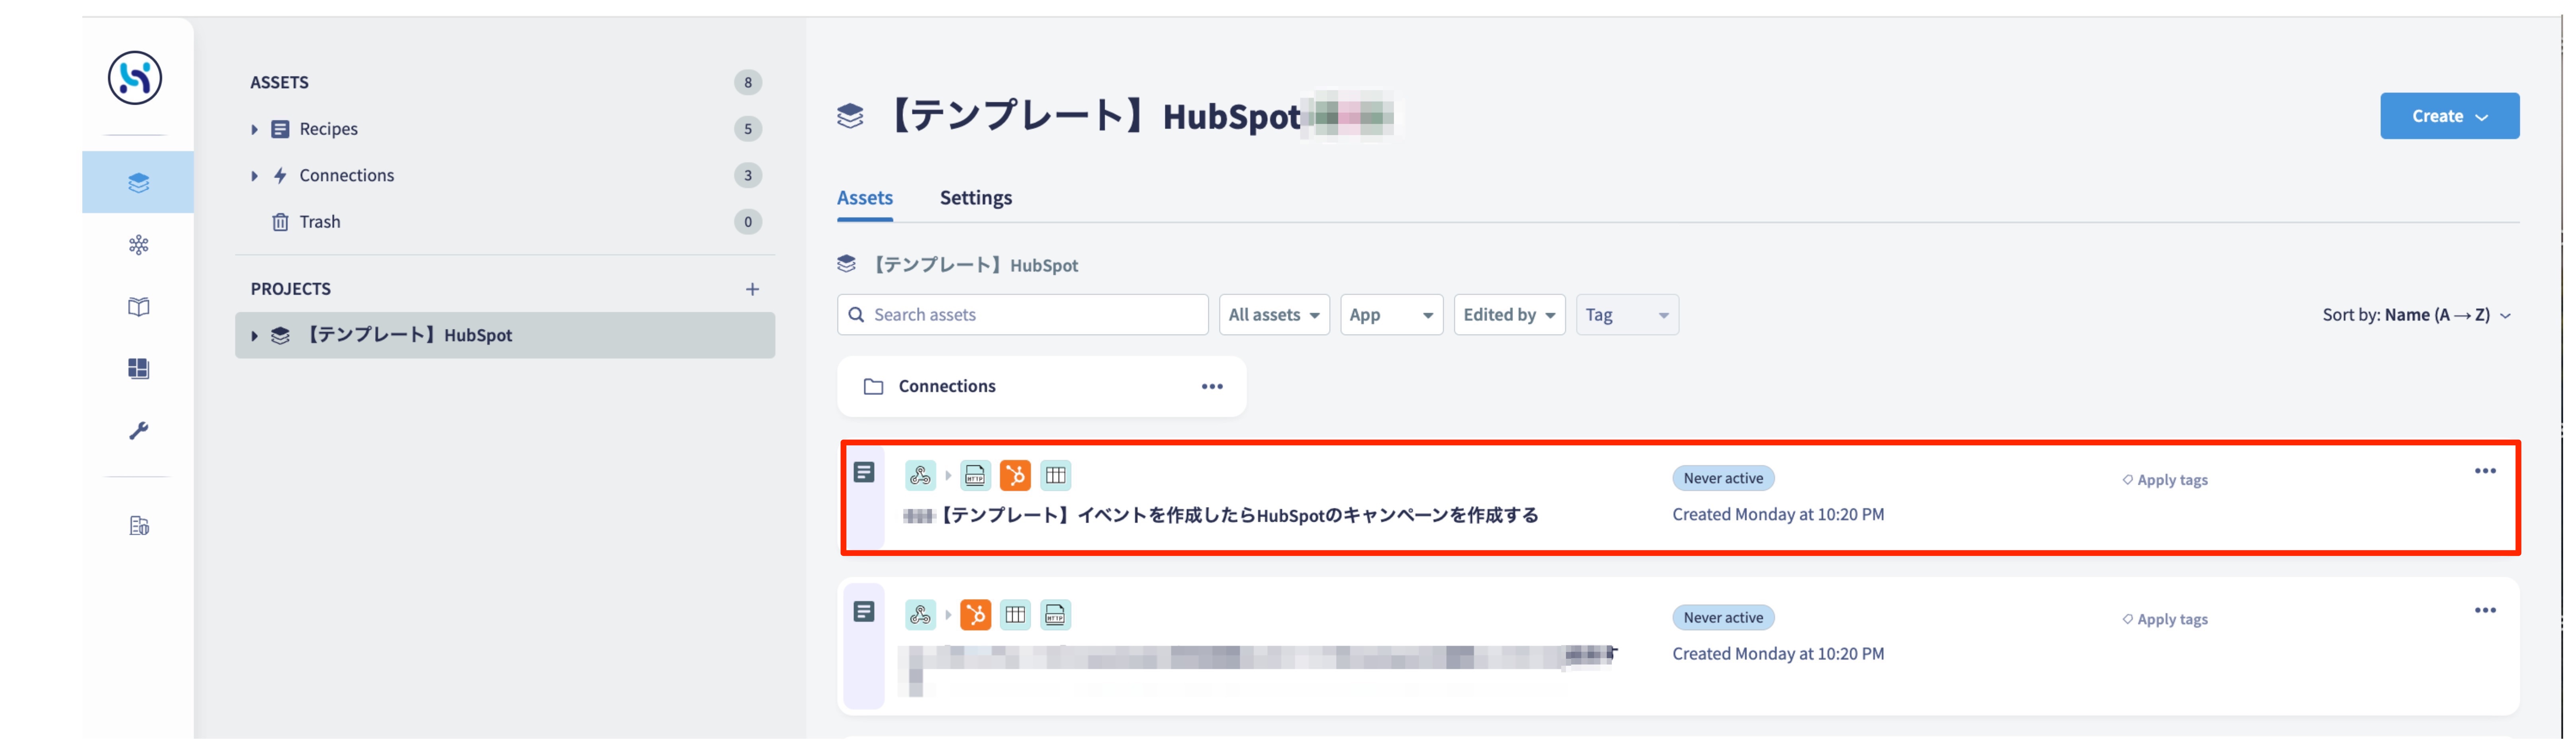Open the App filter dropdown
This screenshot has width=2576, height=754.
point(1391,315)
